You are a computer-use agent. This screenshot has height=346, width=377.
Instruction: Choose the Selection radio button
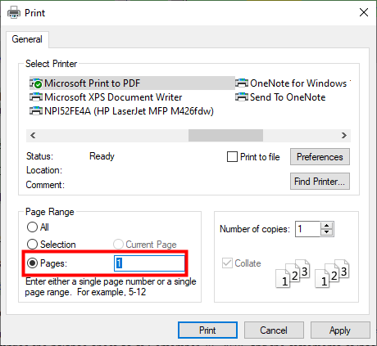(x=32, y=244)
